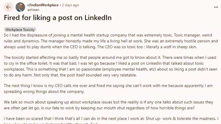Open user profile ashiean
The height and width of the screenshot is (124, 221).
33,10
